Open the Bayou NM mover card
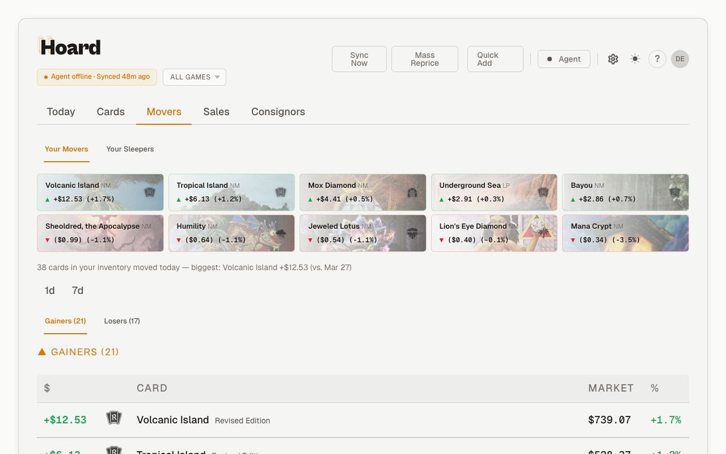 coord(626,192)
